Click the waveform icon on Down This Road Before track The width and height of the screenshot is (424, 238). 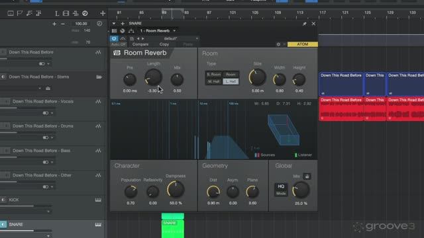(x=98, y=52)
